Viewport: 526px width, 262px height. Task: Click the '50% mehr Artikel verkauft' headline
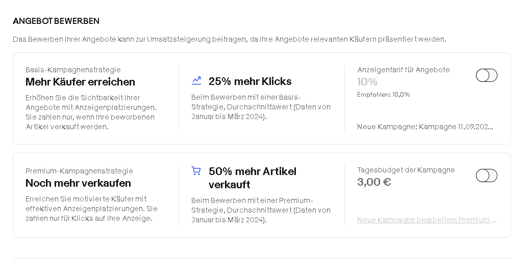coord(252,178)
